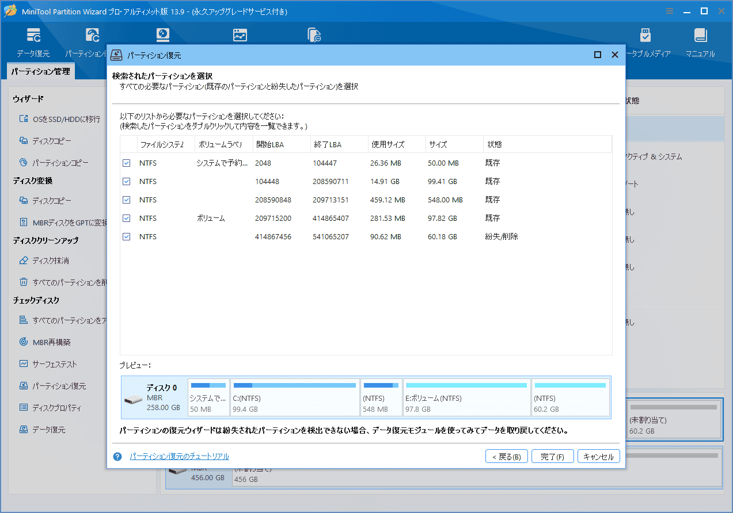
Task: Maximize the partition recovery dialog
Action: [598, 55]
